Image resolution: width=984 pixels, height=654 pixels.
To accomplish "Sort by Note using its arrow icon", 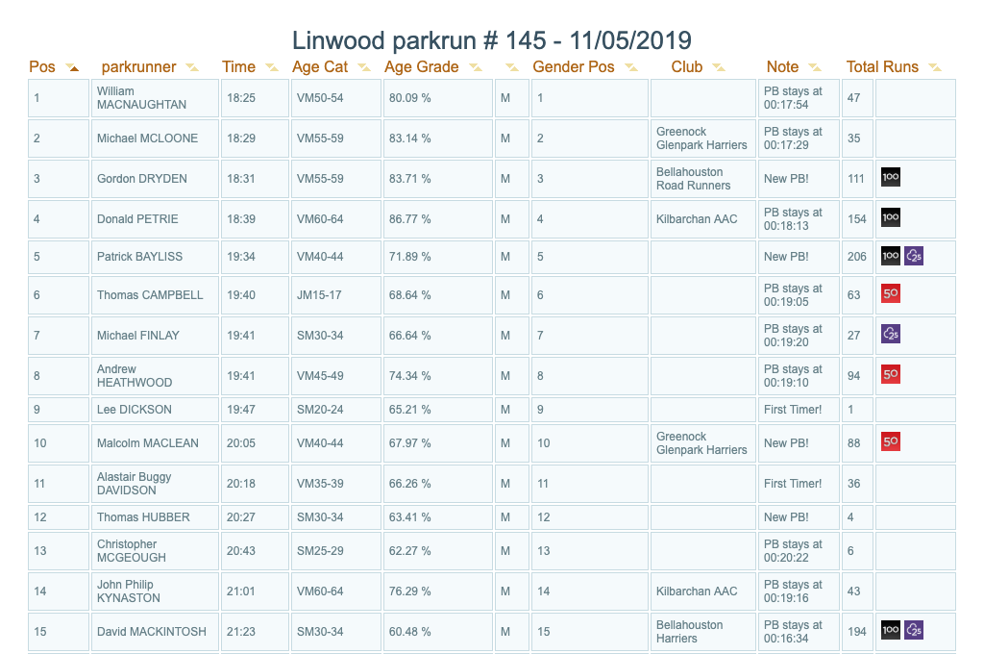I will coord(815,68).
